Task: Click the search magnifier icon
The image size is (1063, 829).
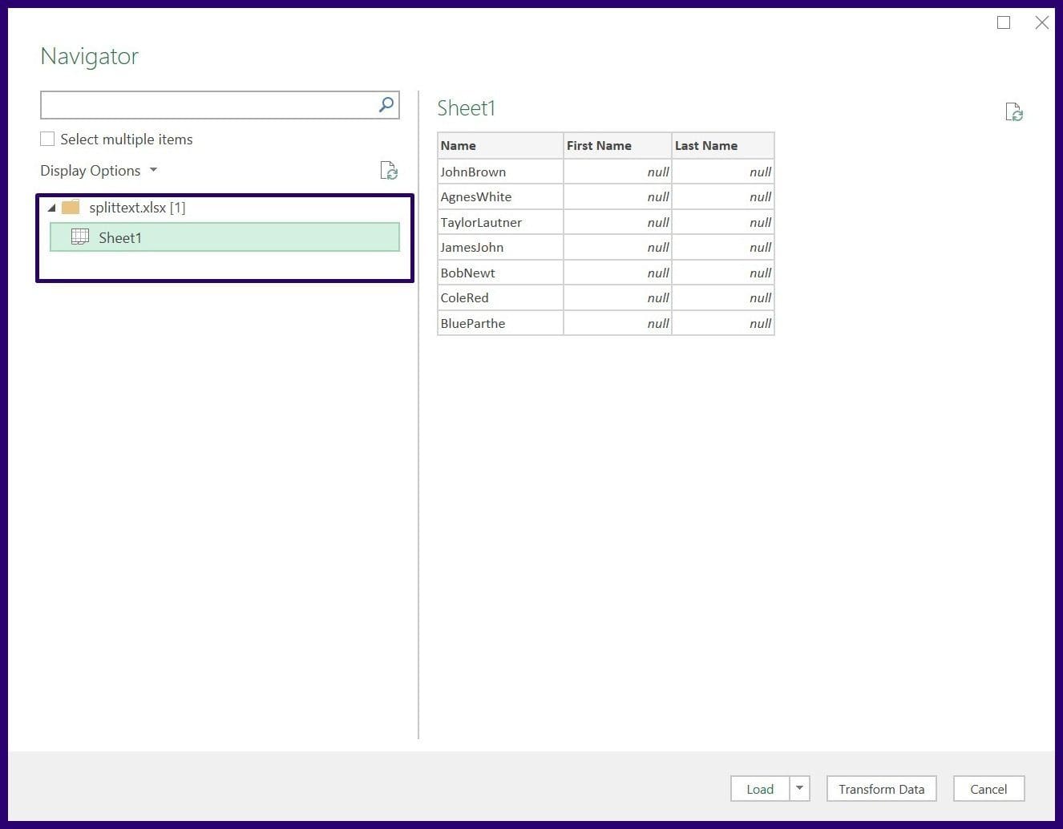Action: (x=386, y=104)
